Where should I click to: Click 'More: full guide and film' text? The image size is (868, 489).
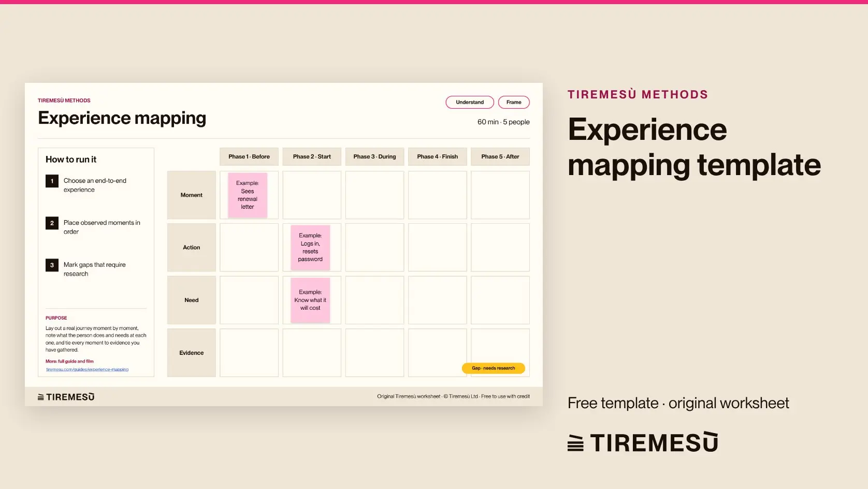click(x=69, y=362)
